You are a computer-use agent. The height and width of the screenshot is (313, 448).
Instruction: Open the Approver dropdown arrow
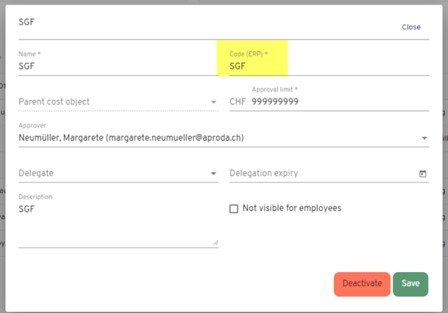click(x=424, y=138)
